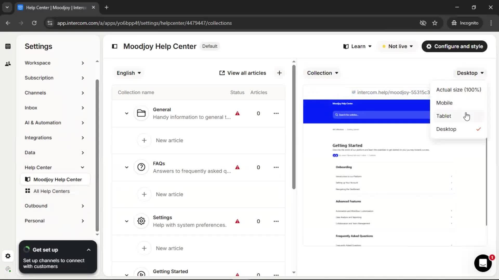Expand the Personal settings section
Image resolution: width=499 pixels, height=280 pixels.
click(54, 221)
